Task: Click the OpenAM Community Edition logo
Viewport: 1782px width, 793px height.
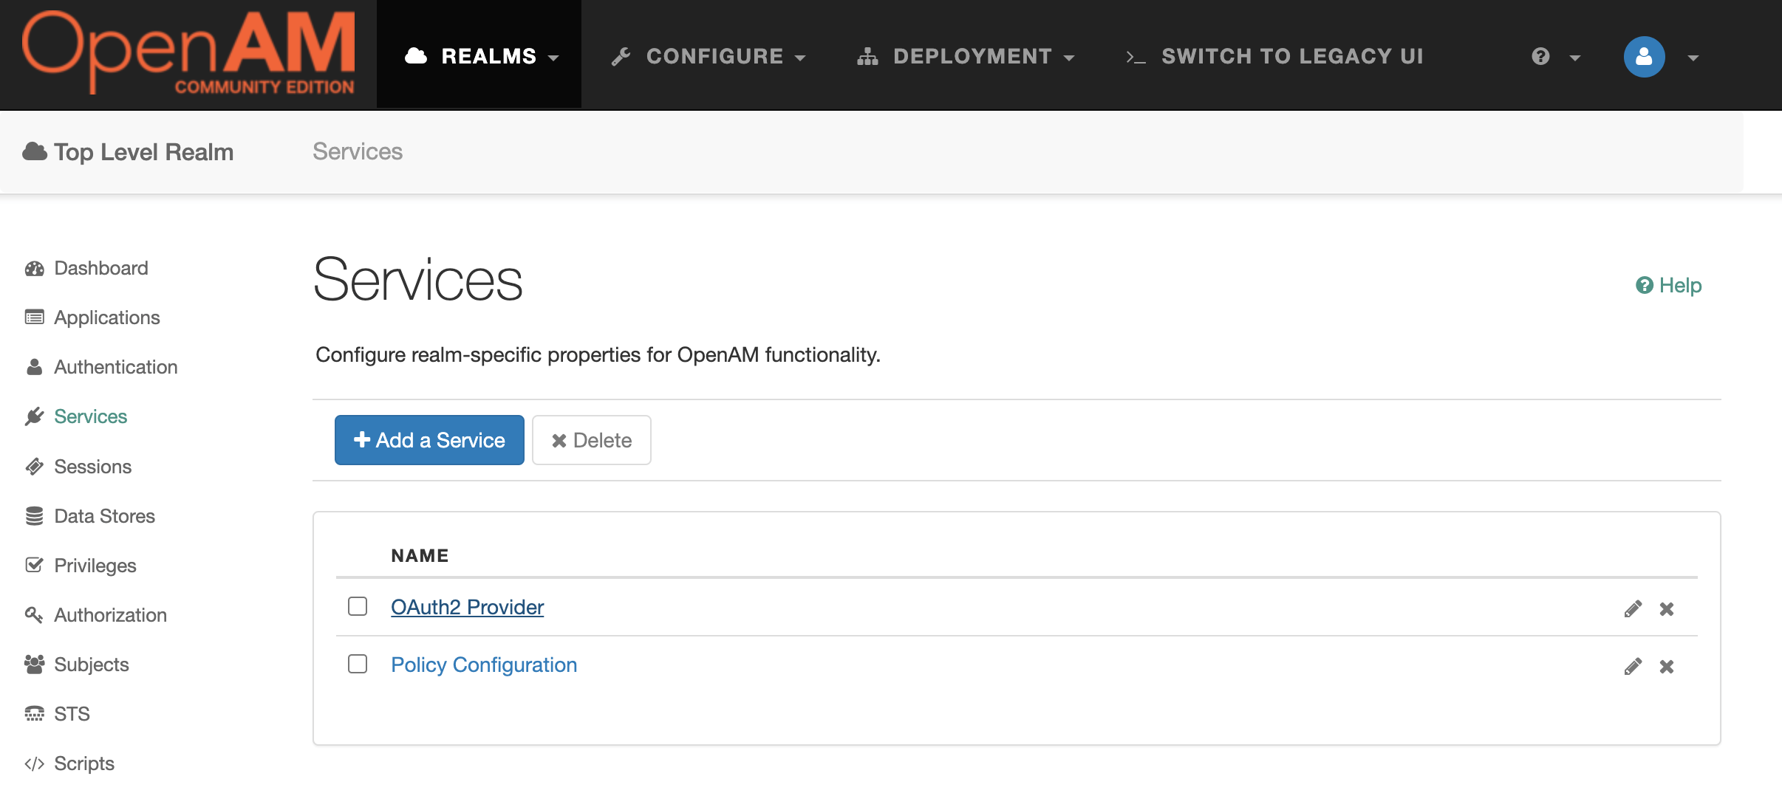Action: tap(187, 52)
